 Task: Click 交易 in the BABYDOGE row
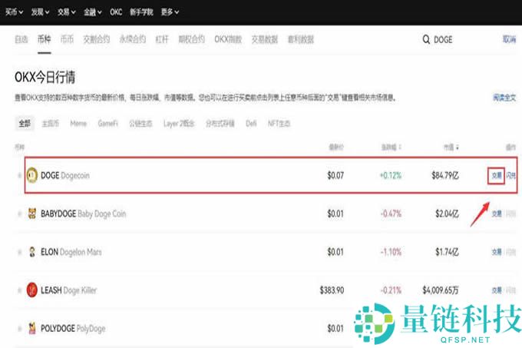[x=497, y=214]
